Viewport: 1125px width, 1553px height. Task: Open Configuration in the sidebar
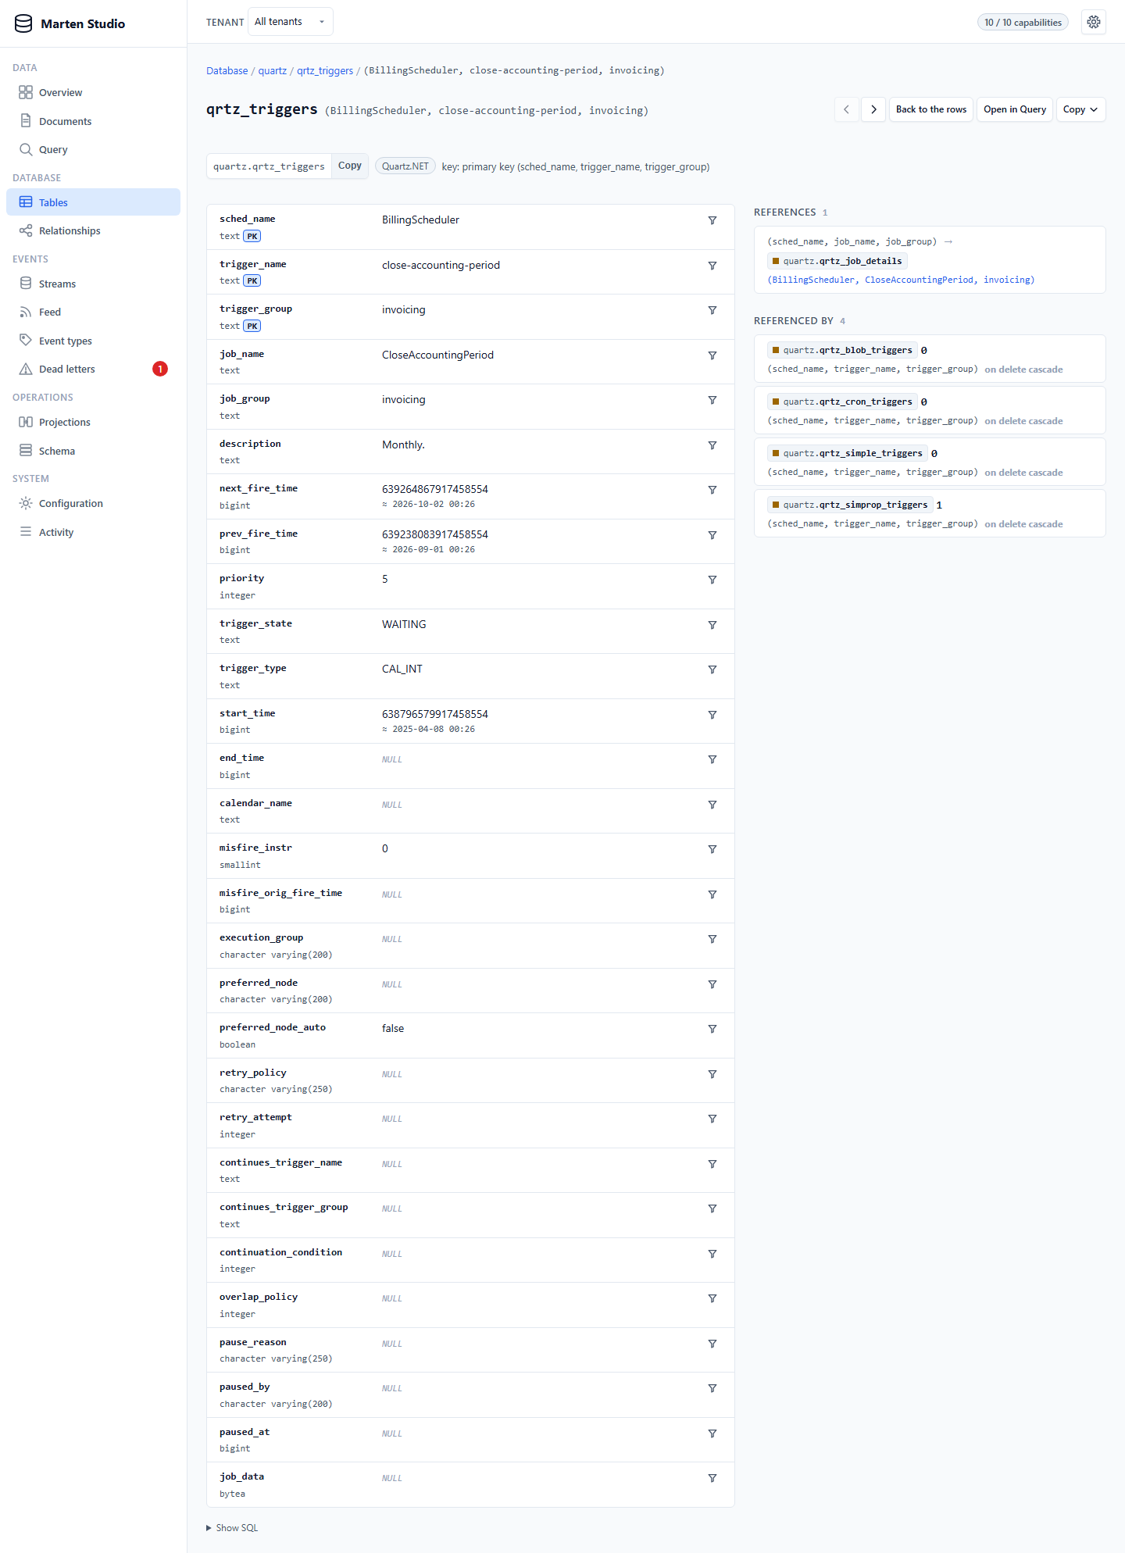[x=93, y=503]
